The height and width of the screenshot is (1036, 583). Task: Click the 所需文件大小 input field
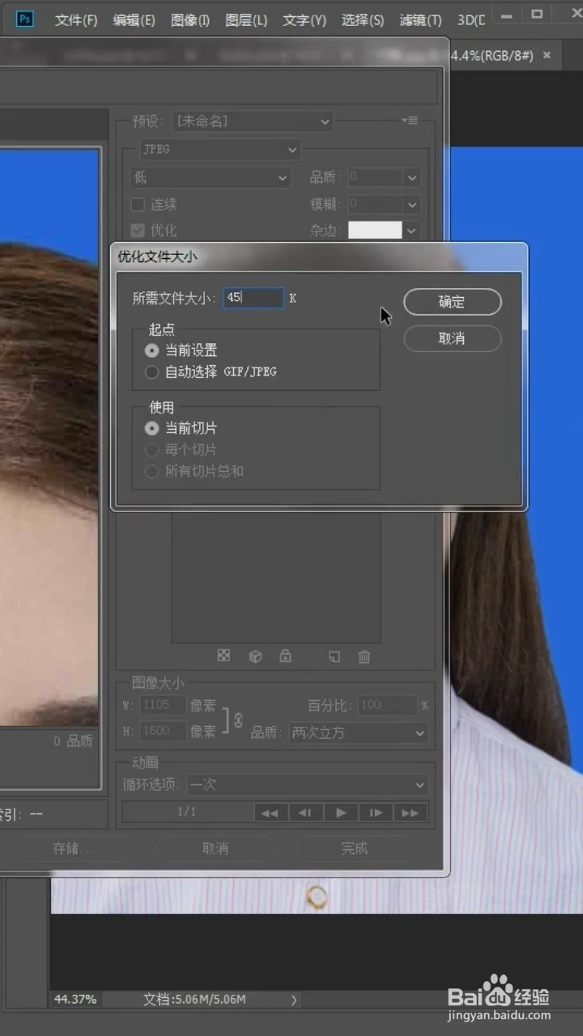(x=253, y=298)
